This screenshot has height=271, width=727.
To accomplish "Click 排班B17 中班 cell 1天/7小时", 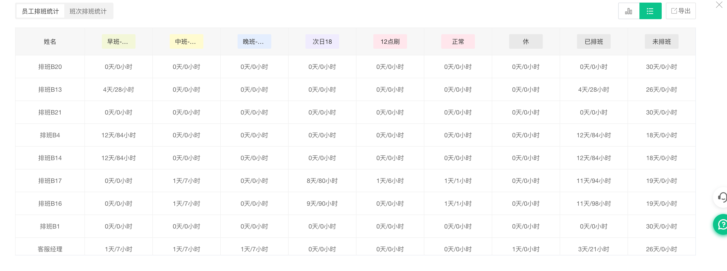I will pyautogui.click(x=186, y=181).
